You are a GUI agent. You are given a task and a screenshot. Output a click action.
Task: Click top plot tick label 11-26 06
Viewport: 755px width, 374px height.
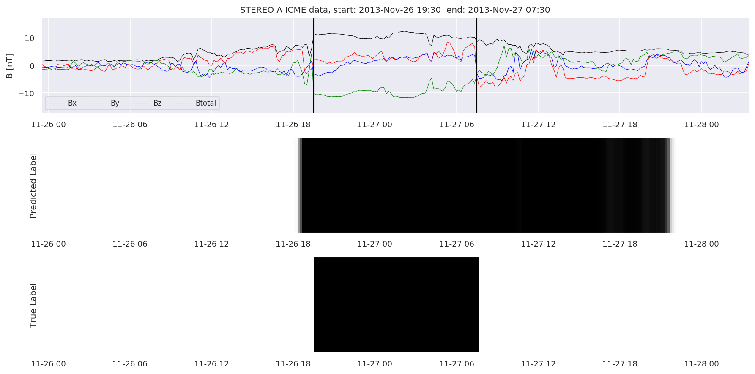[130, 125]
